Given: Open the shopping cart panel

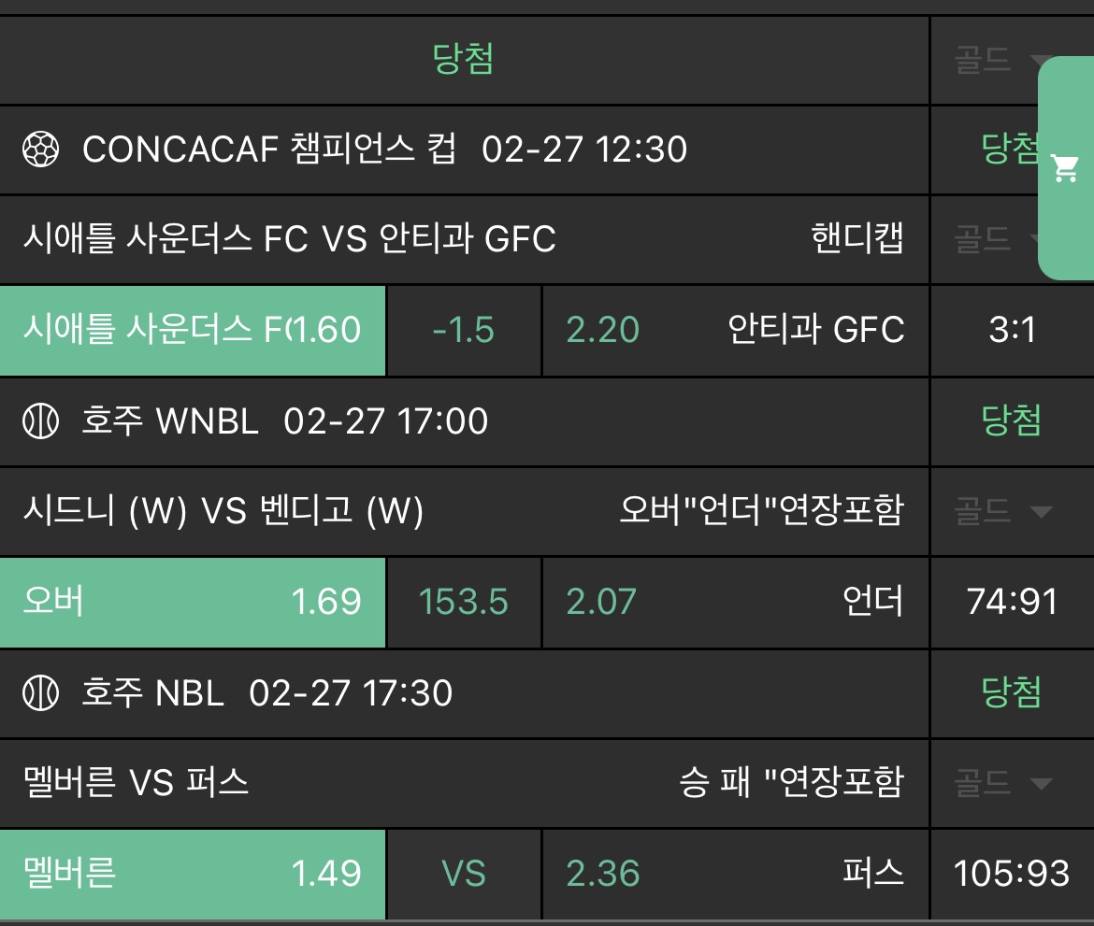Looking at the screenshot, I should (x=1065, y=168).
